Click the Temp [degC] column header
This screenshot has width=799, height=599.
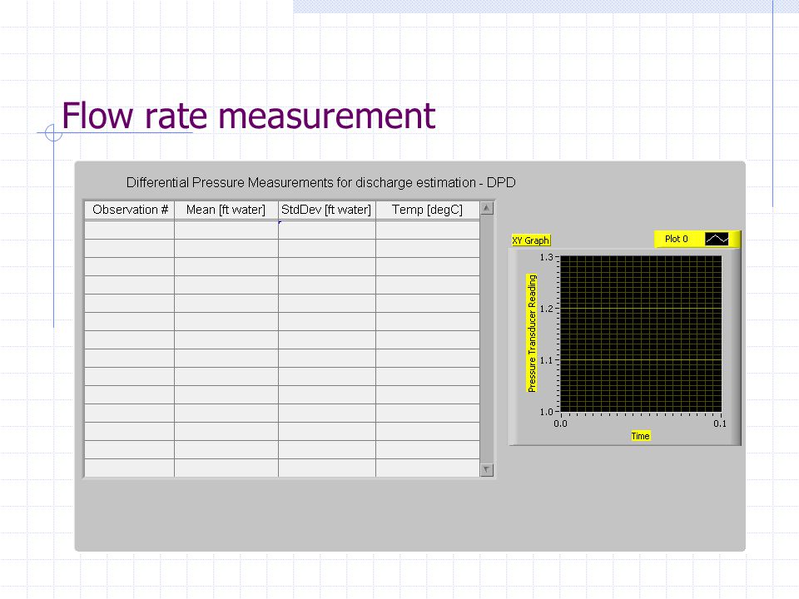[x=428, y=210]
